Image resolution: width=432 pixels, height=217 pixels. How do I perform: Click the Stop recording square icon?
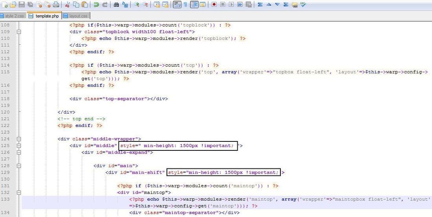[223, 5]
